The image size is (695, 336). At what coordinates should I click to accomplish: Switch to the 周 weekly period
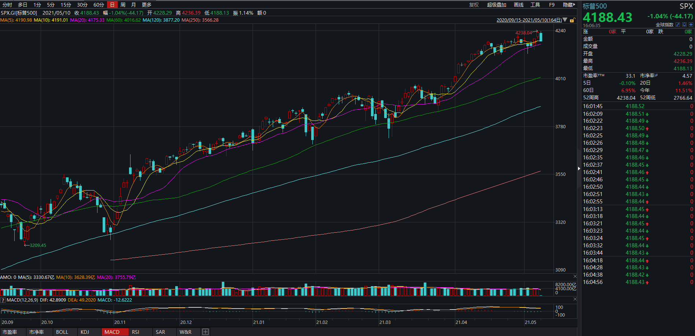pos(123,5)
